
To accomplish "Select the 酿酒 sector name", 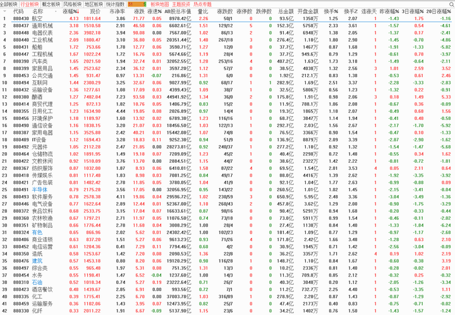I will (x=37, y=97).
